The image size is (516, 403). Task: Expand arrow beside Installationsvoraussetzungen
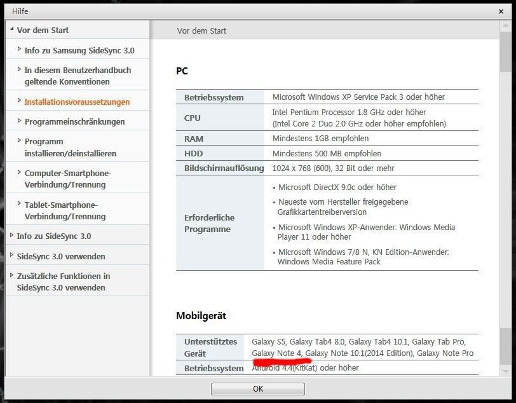pos(19,100)
